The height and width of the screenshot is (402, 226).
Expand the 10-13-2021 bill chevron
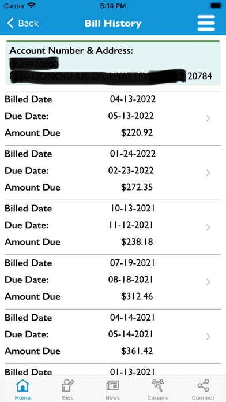pyautogui.click(x=208, y=228)
